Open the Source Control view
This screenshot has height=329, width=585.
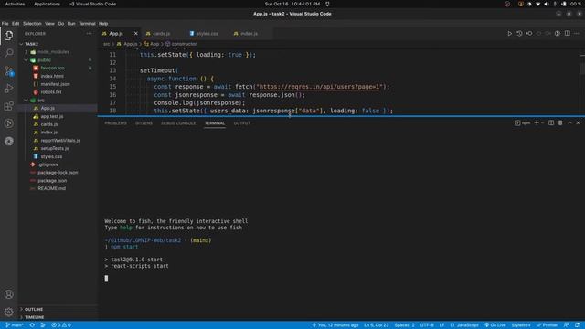[8, 70]
